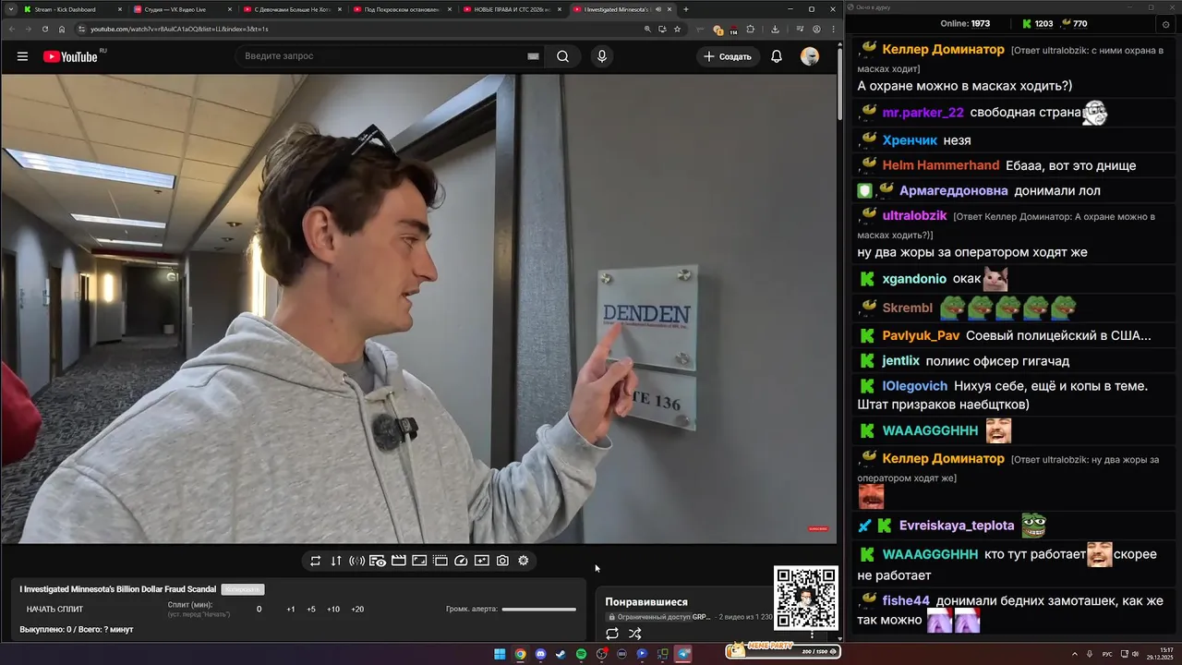Viewport: 1182px width, 665px height.
Task: Open chat window settings gear icon
Action: click(1164, 24)
